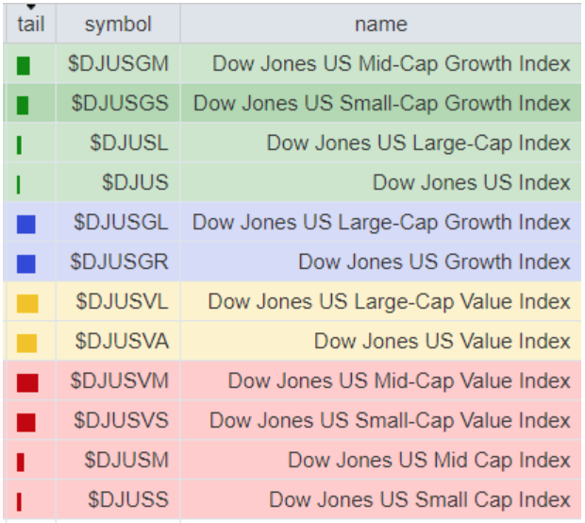Viewport: 585px width, 523px height.
Task: Click Dow Jones US Mid-Cap Growth Index name
Action: (x=391, y=64)
